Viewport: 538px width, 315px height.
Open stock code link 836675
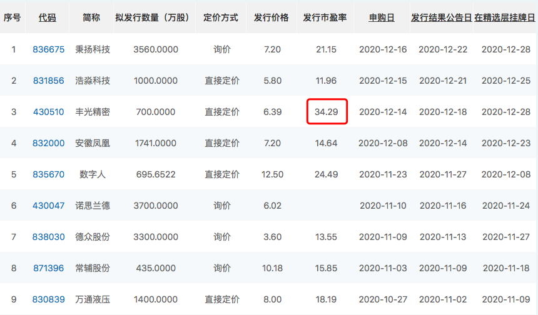pyautogui.click(x=48, y=49)
